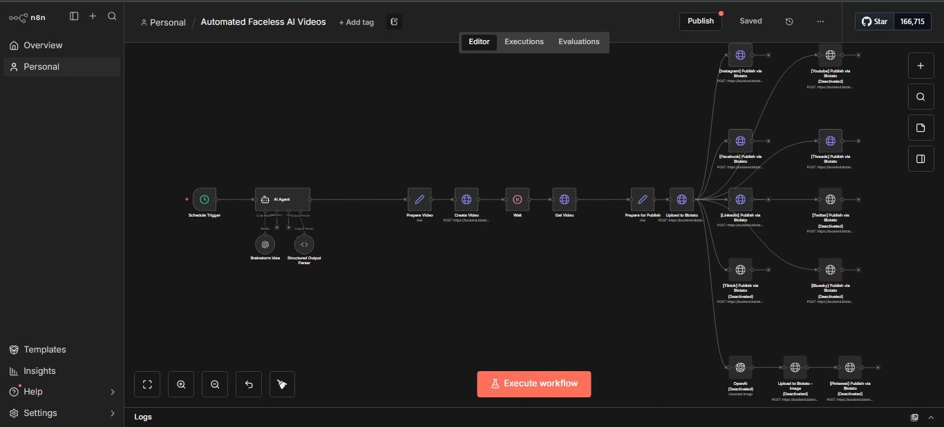Open Logs panel chevron at far right

click(x=932, y=417)
